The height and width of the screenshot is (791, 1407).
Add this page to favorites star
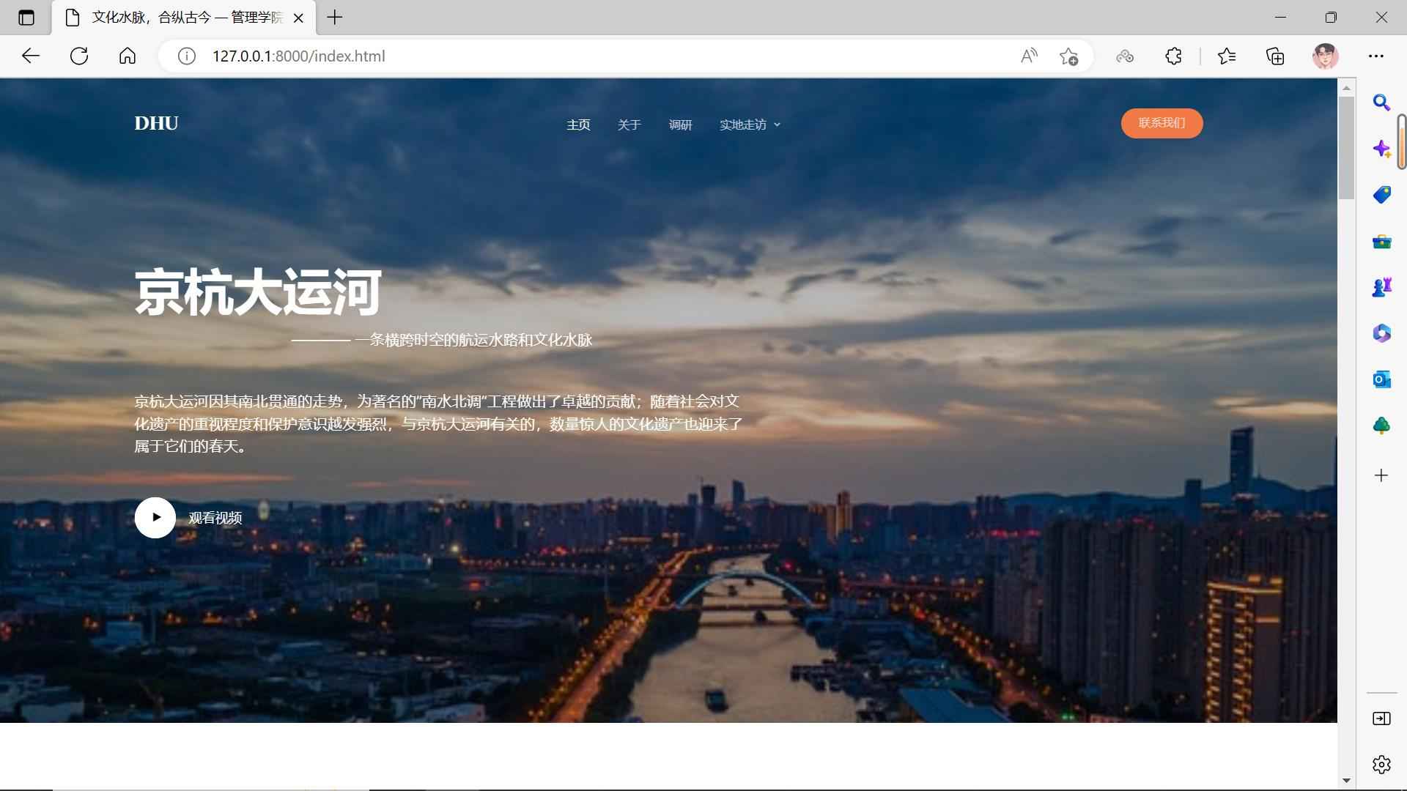point(1068,56)
